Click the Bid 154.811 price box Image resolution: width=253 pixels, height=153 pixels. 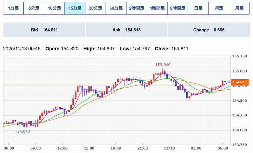[x=44, y=30]
